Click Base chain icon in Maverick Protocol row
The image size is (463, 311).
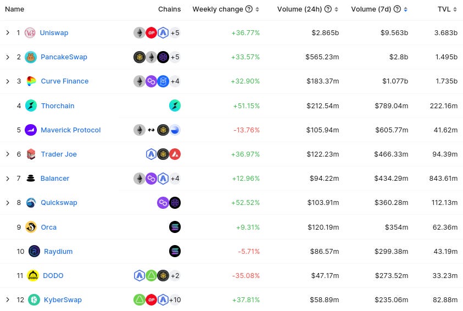click(x=175, y=130)
